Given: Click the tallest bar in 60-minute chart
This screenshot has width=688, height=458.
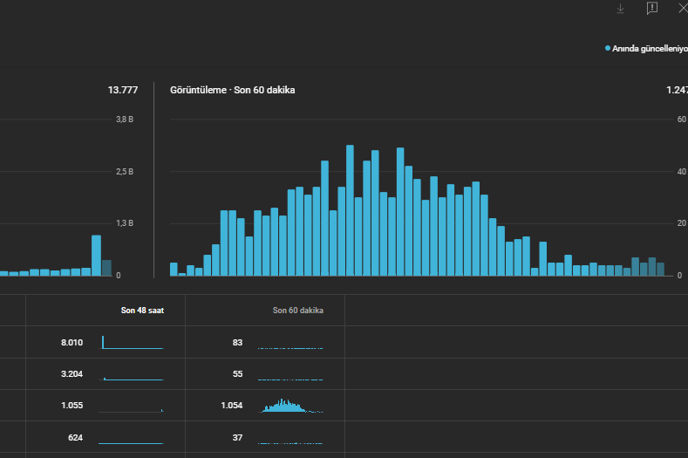Looking at the screenshot, I should 350,210.
